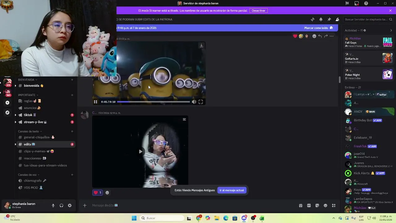Pause the minions video
Screen dimensions: 396x223
tap(96, 102)
